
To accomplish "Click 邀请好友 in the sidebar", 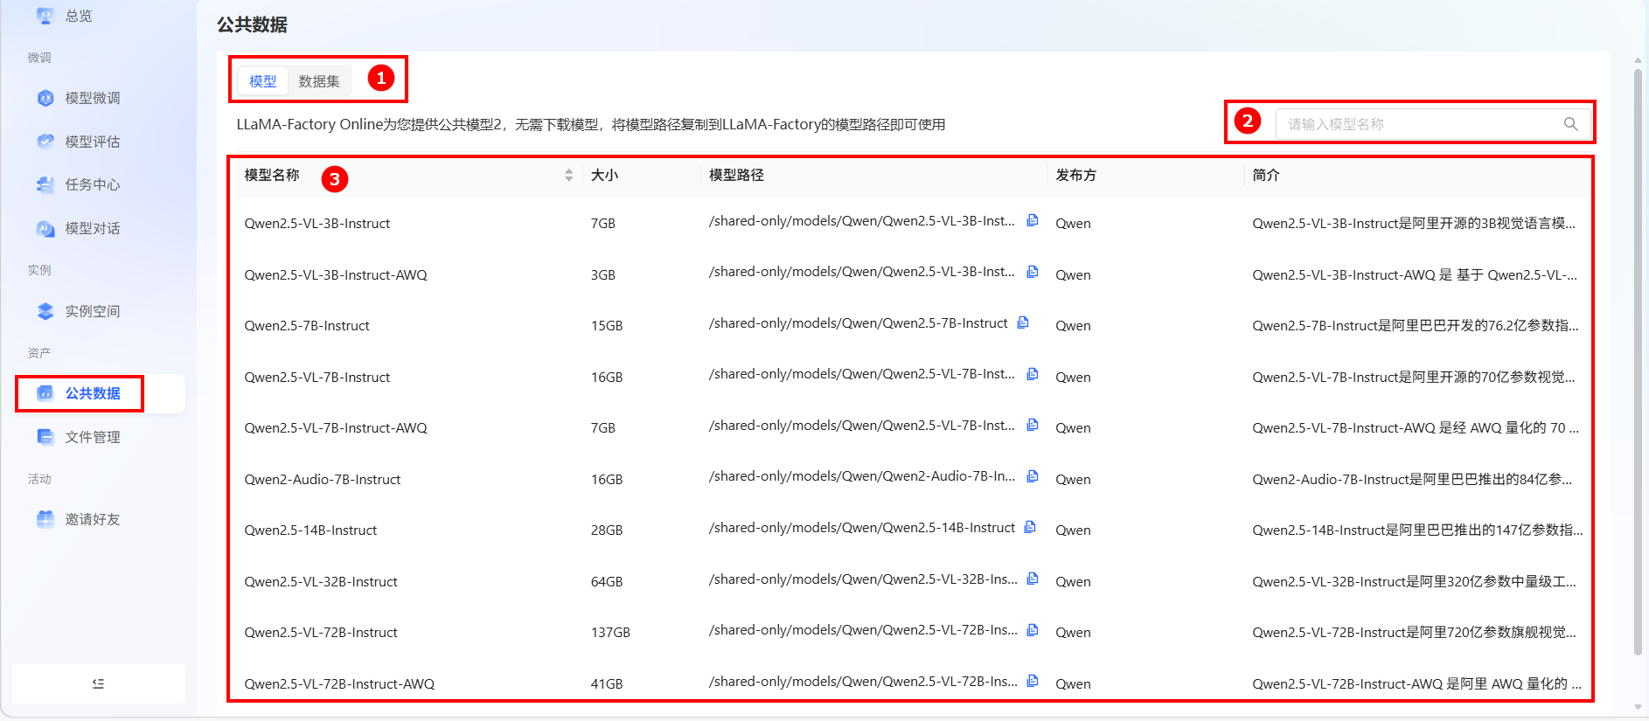I will 92,519.
